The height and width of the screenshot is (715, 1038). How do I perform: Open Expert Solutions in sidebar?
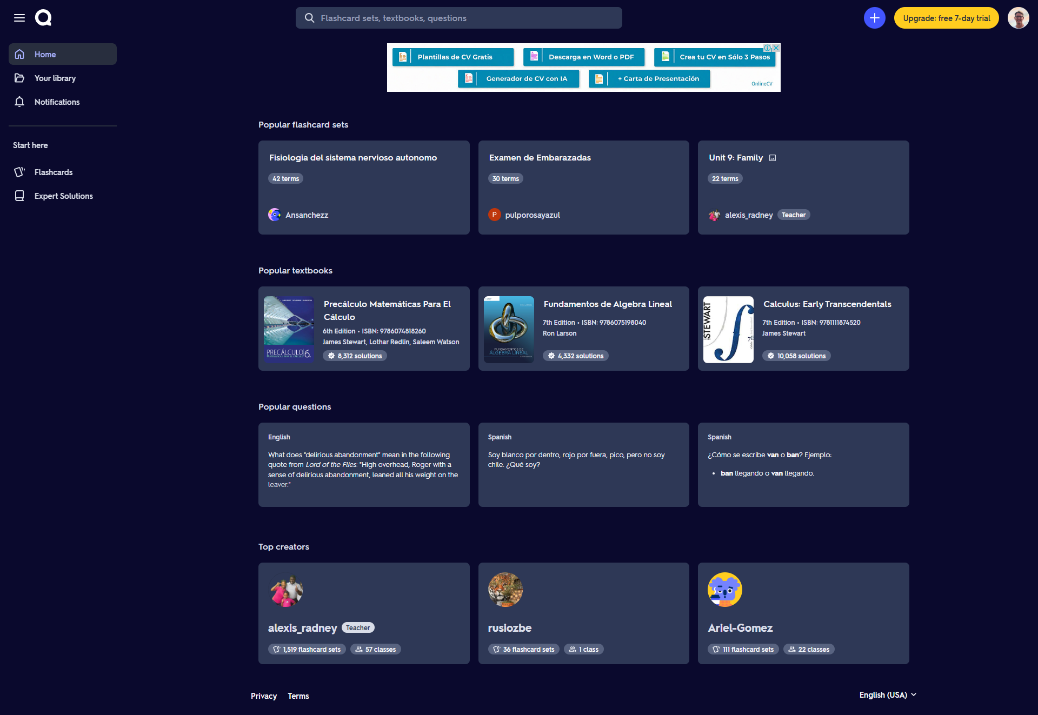click(x=63, y=196)
